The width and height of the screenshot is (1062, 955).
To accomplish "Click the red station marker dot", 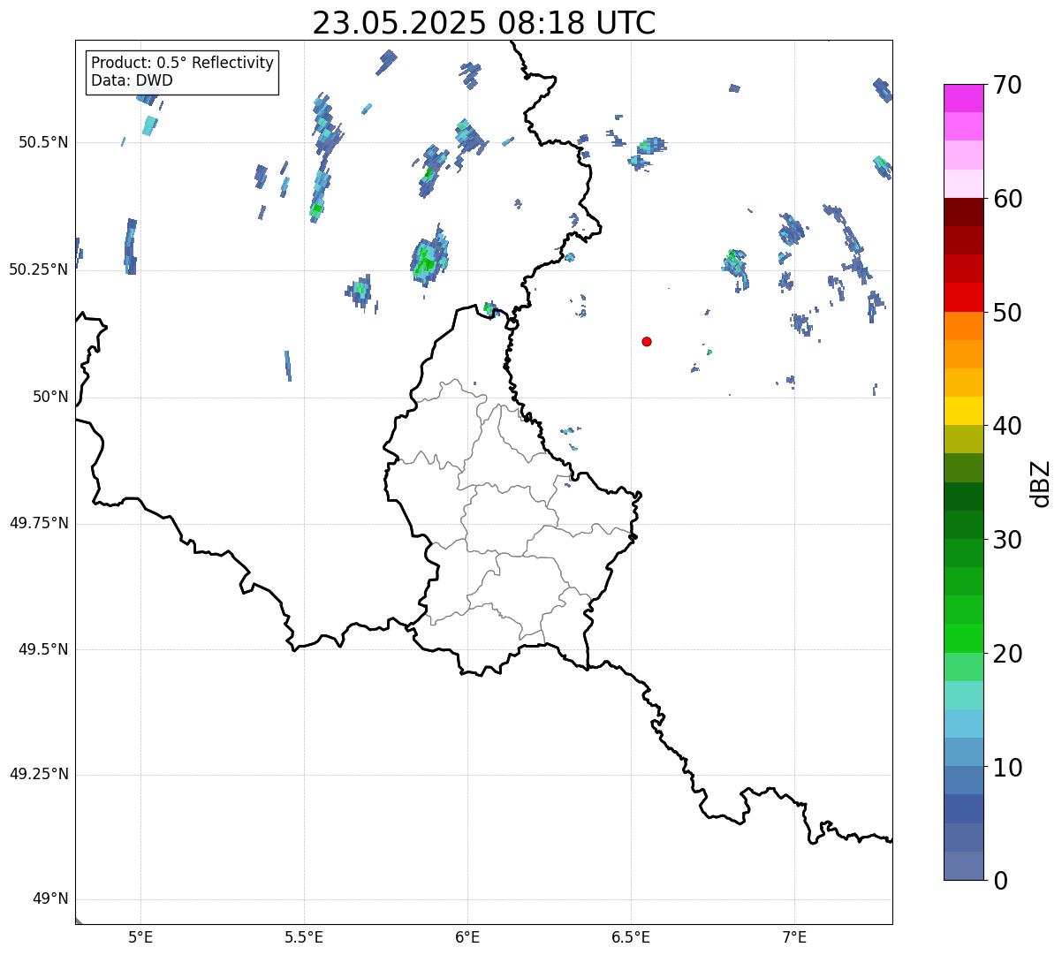I will tap(647, 341).
